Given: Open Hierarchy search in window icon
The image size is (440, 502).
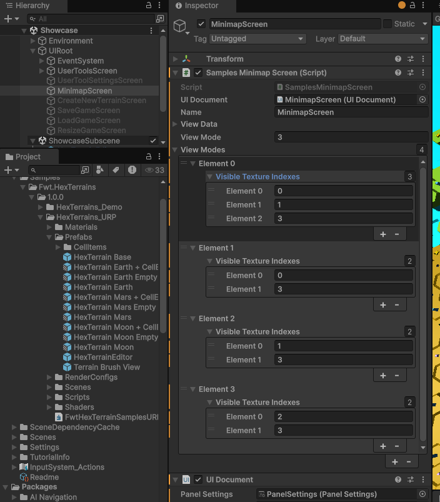Looking at the screenshot, I should (159, 19).
